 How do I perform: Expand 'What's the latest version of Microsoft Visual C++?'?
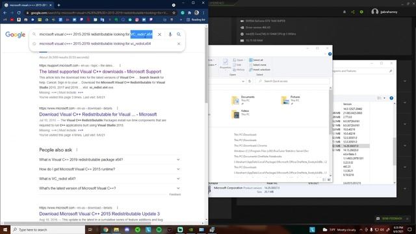(x=109, y=188)
